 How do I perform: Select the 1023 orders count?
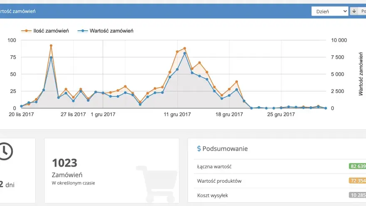point(64,163)
